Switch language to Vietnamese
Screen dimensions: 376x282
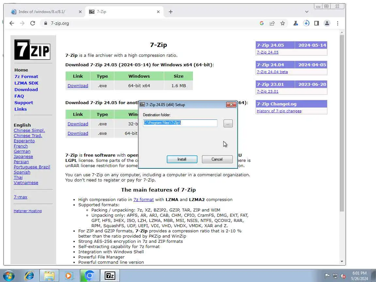pos(26,182)
